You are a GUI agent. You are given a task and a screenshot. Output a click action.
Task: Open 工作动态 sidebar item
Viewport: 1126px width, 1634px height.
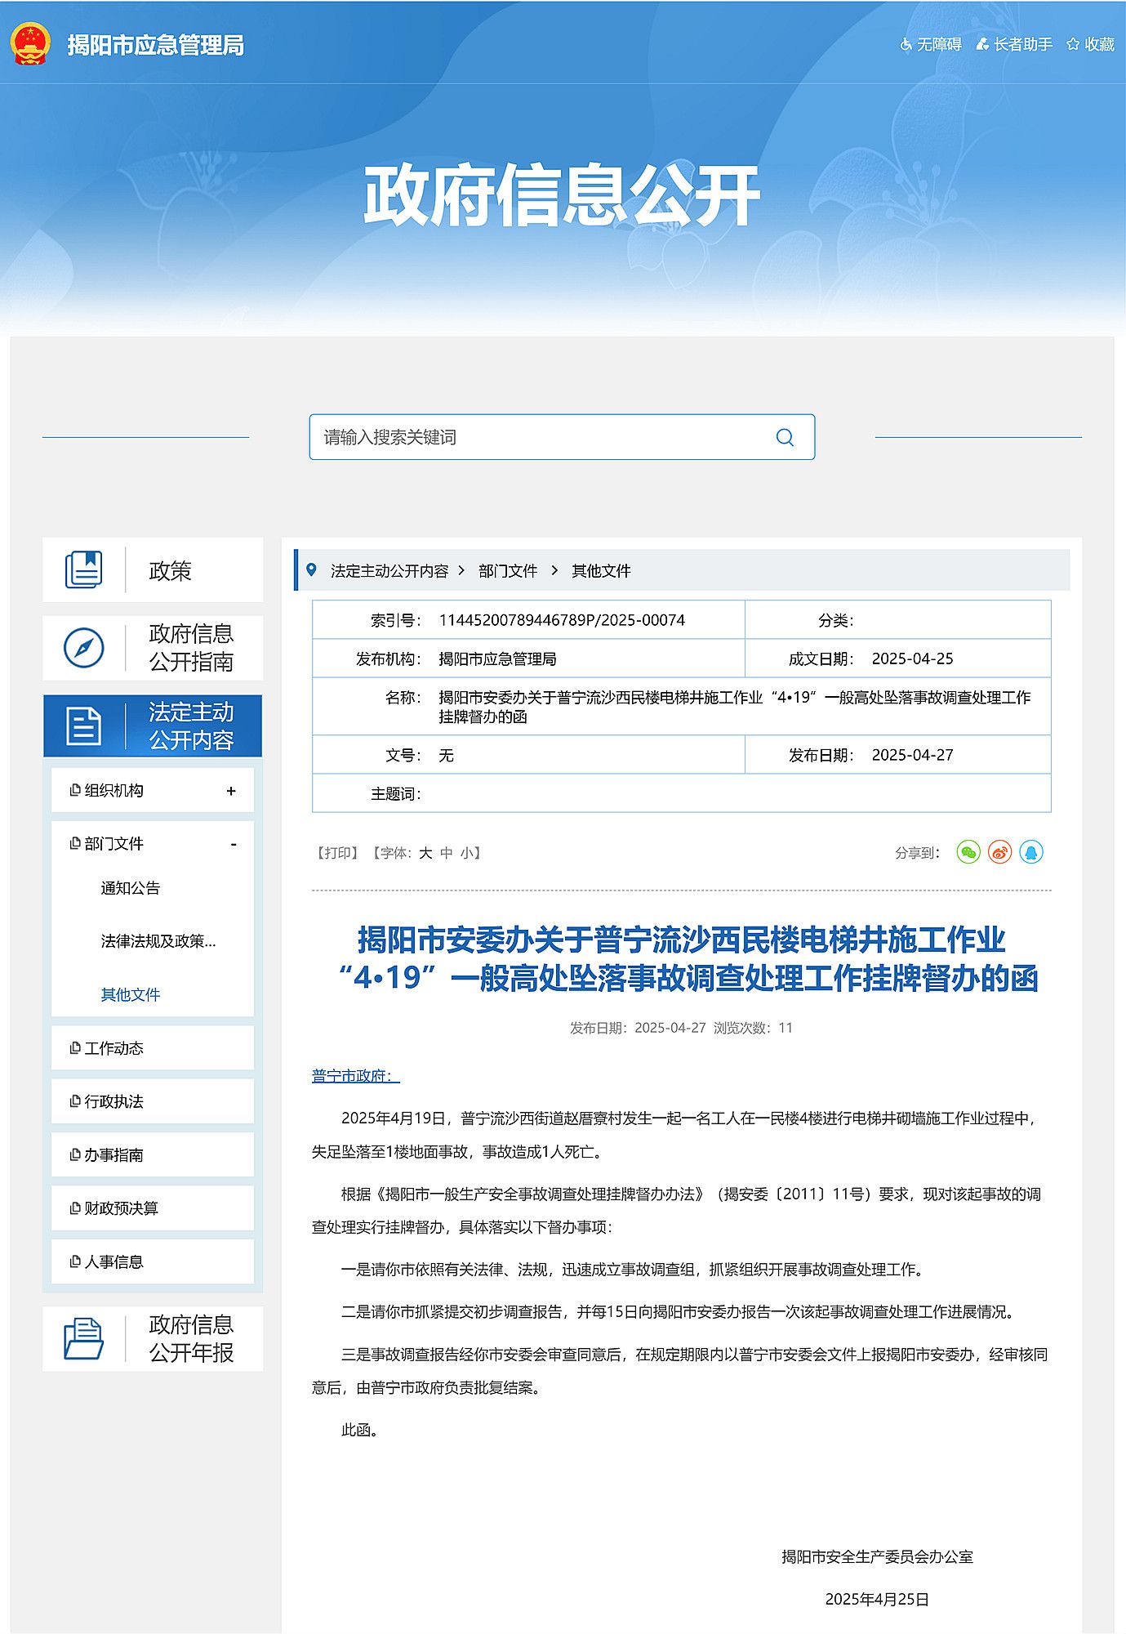click(x=153, y=1047)
